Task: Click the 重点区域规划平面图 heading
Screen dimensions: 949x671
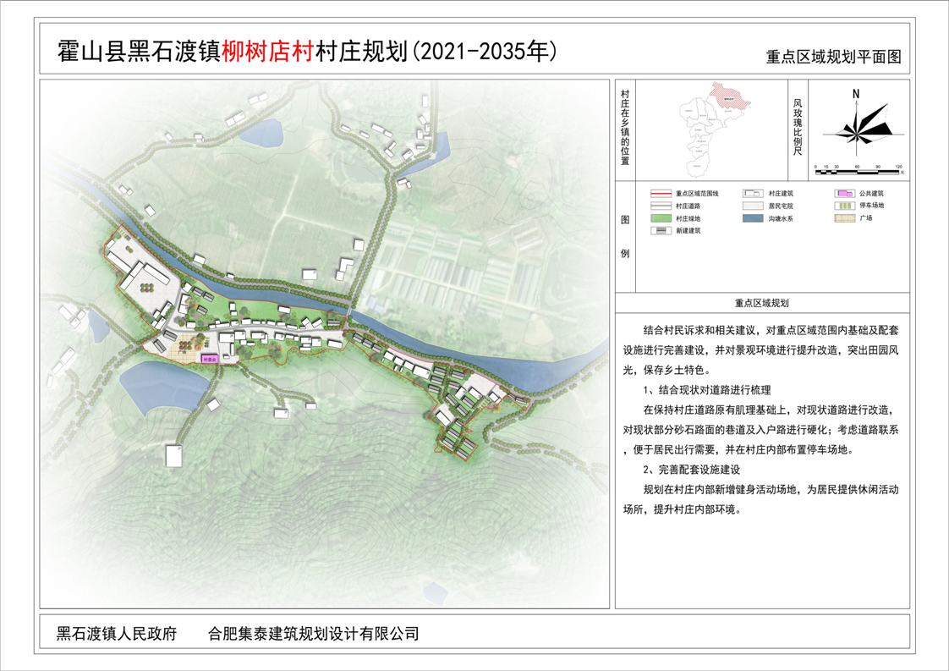Action: coord(834,58)
